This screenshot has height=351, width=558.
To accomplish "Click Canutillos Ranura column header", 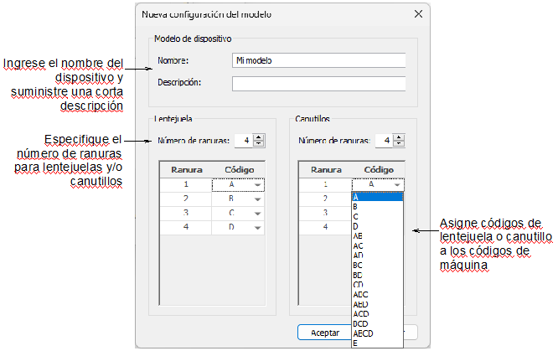I will pyautogui.click(x=326, y=170).
